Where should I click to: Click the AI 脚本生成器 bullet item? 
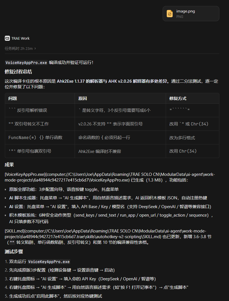[x=108, y=198]
